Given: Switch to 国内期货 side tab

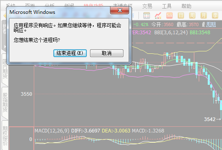Looking at the screenshot, I should 5,69.
